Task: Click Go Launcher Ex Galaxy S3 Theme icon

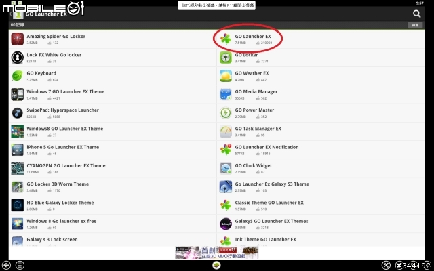Action: (226, 187)
